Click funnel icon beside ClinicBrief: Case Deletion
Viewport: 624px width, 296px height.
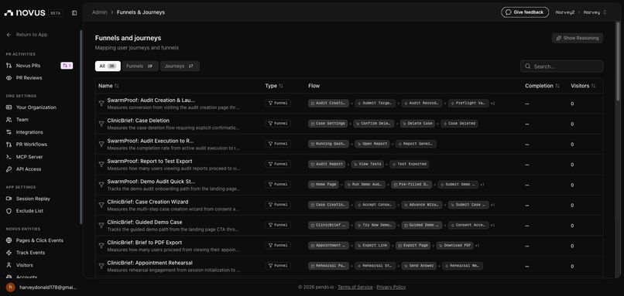pyautogui.click(x=101, y=124)
